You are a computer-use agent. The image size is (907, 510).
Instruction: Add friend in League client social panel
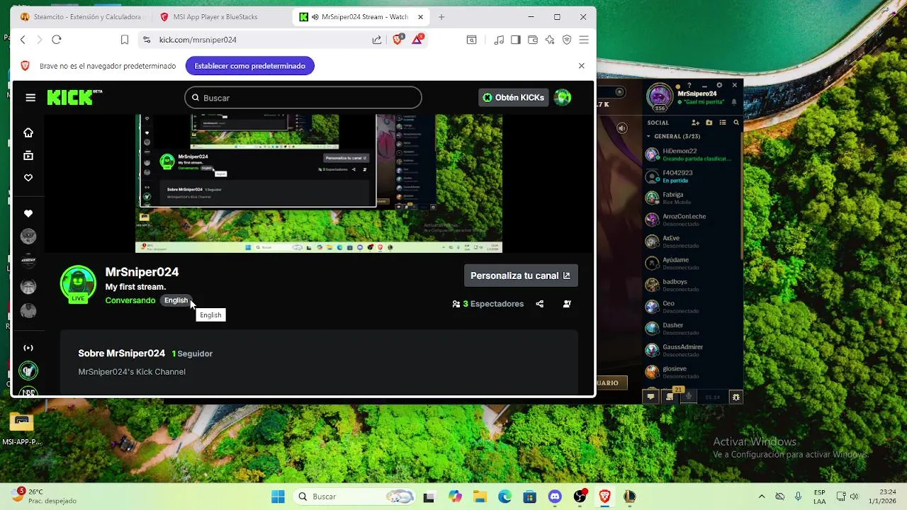pos(696,123)
